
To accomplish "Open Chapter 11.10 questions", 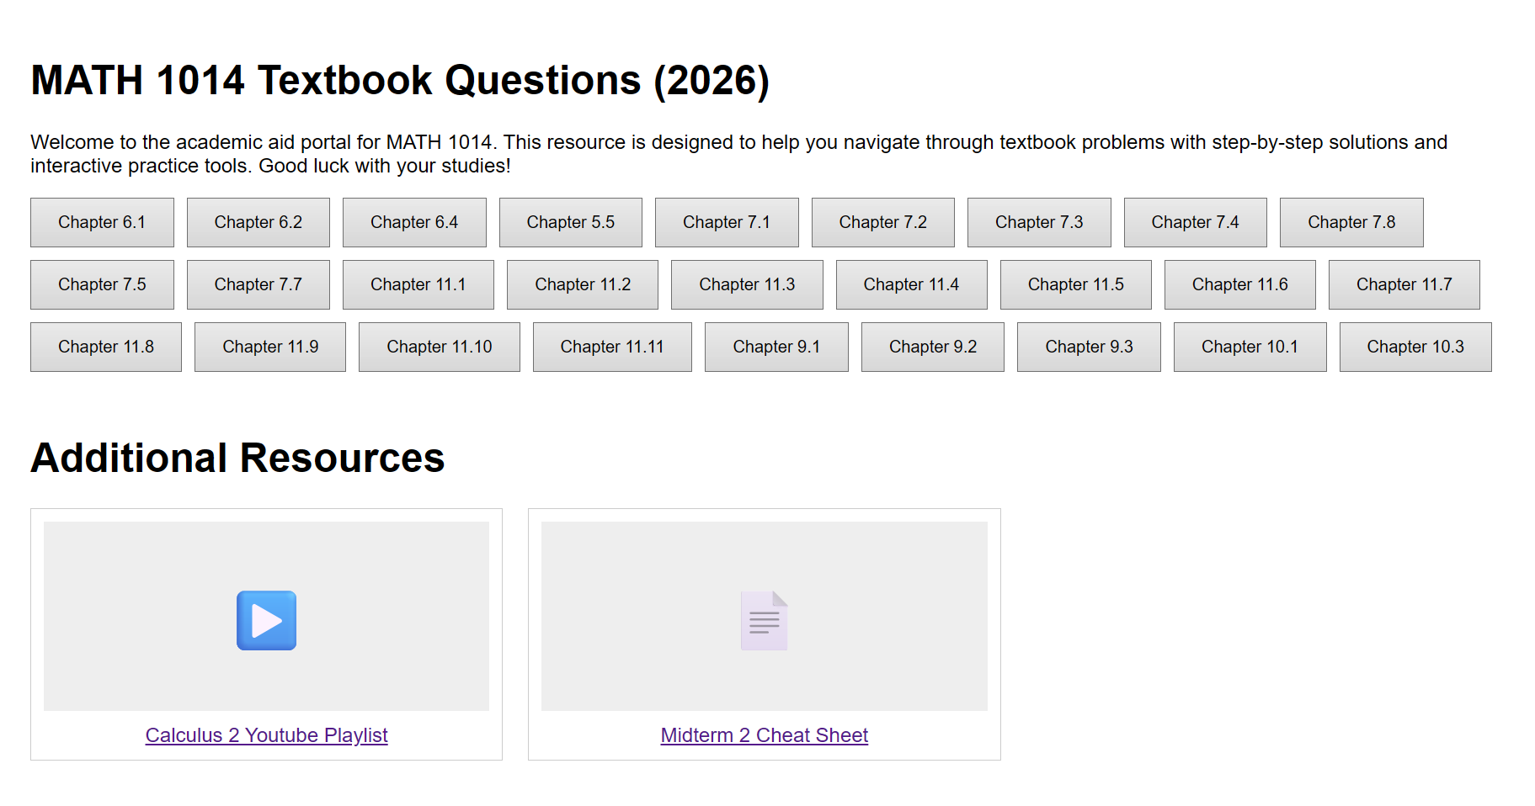I will tap(439, 347).
